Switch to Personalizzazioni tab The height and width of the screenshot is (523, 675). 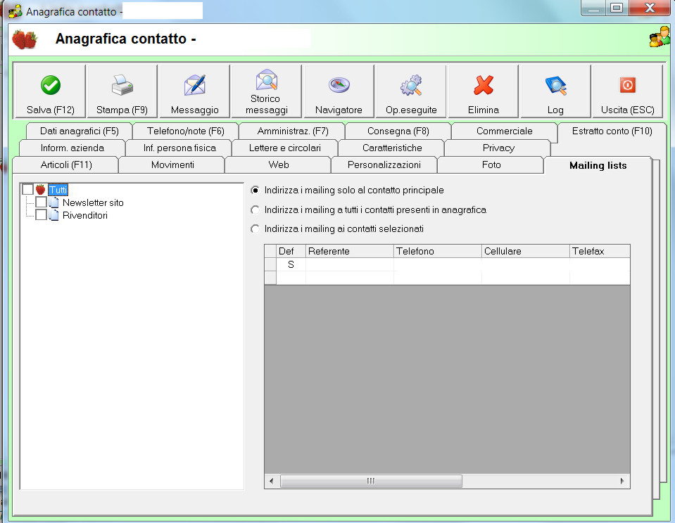384,164
